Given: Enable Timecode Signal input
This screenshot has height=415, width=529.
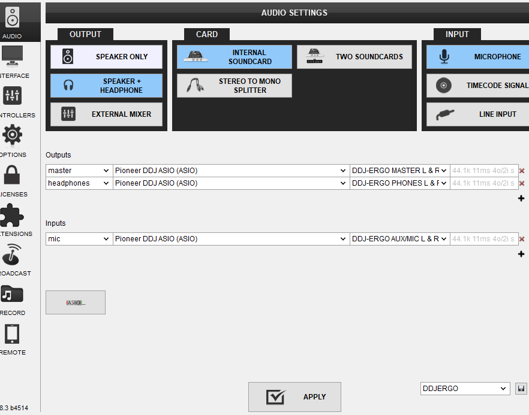Looking at the screenshot, I should point(477,86).
